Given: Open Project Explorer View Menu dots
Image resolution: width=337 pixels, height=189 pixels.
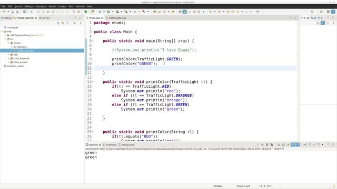Looking at the screenshot, I should pos(81,23).
